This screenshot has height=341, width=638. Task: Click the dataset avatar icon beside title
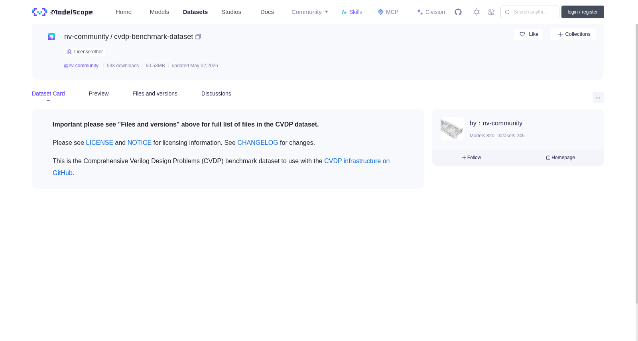(51, 37)
